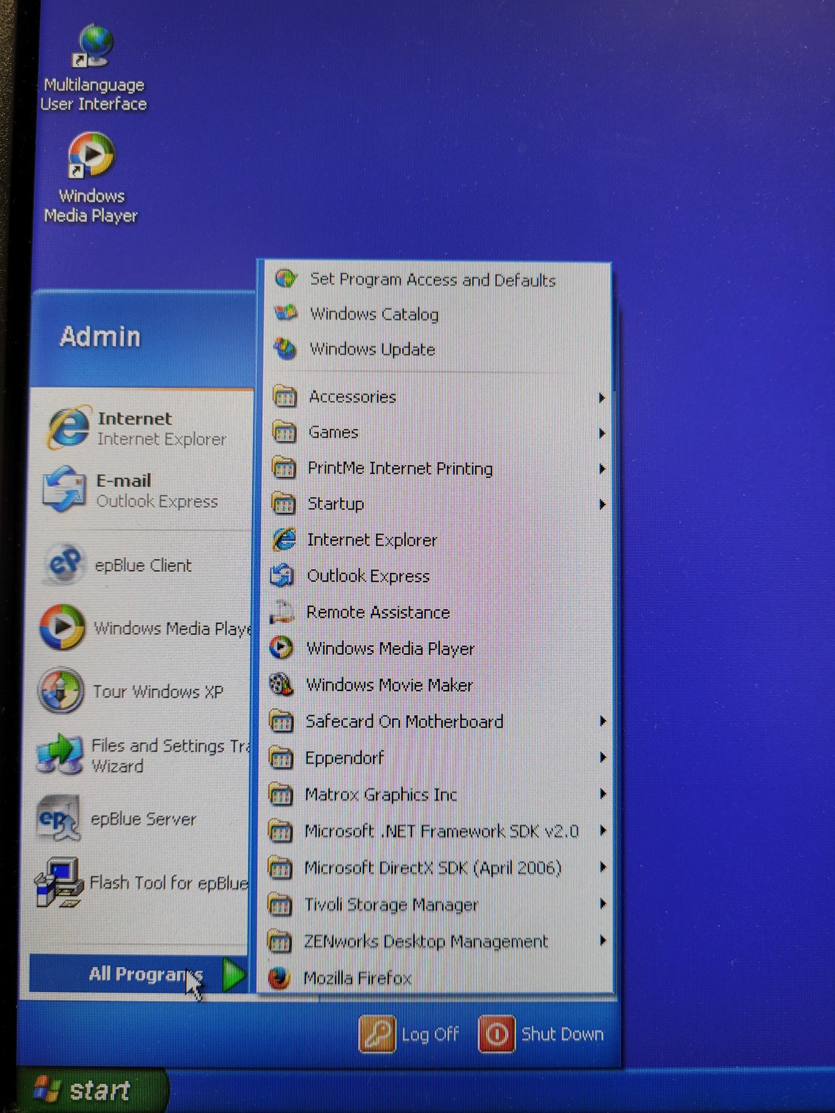Expand PrintMe Internet Printing submenu arrow

pos(602,469)
